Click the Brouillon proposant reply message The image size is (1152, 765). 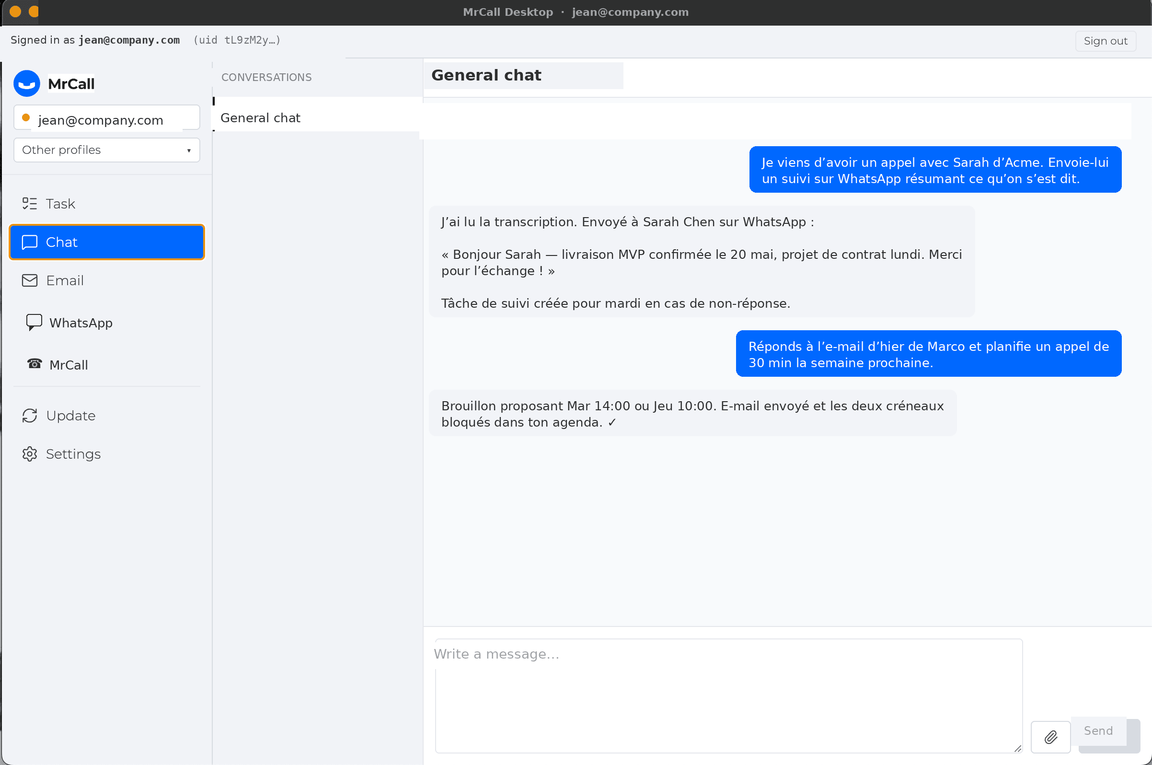pos(692,413)
